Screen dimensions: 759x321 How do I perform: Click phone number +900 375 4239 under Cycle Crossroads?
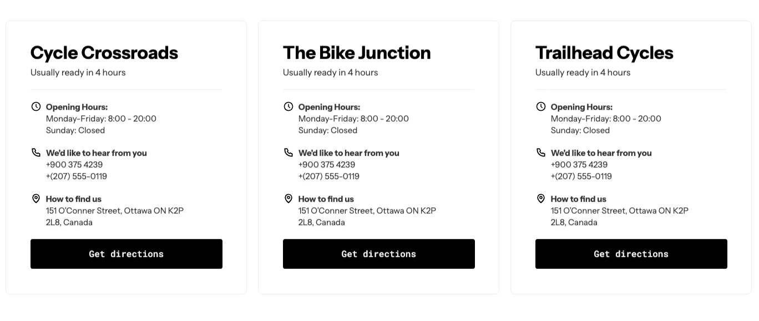[x=74, y=164]
